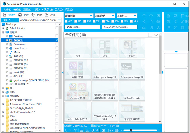Image resolution: width=190 pixels, height=133 pixels.
Task: Go up one folder with the up arrow
Action: (x=75, y=130)
